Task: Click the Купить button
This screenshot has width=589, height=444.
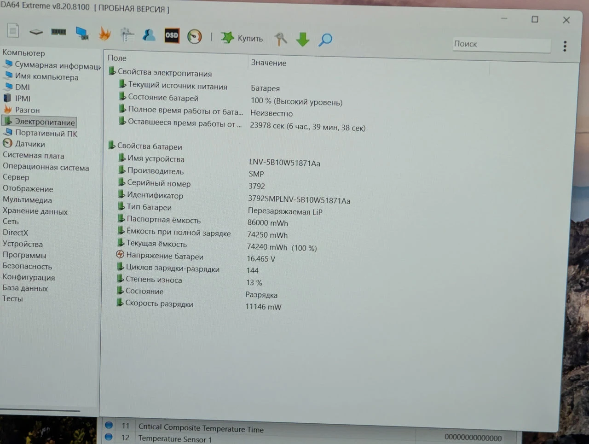Action: (x=242, y=38)
